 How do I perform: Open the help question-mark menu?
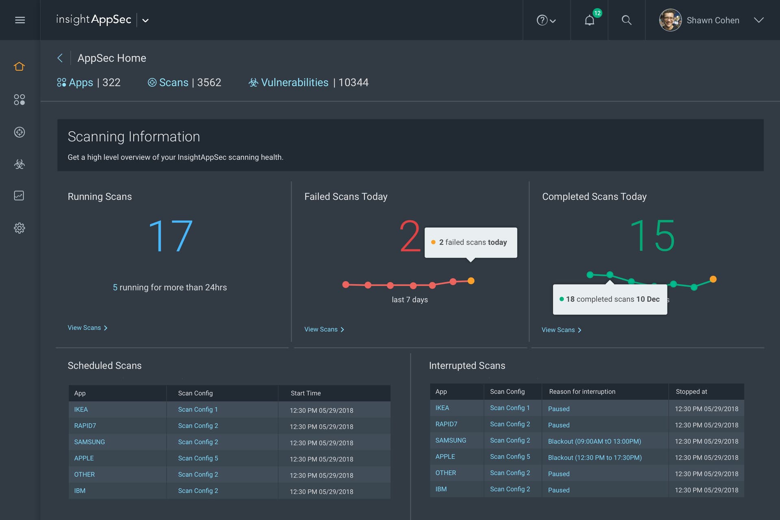point(541,20)
